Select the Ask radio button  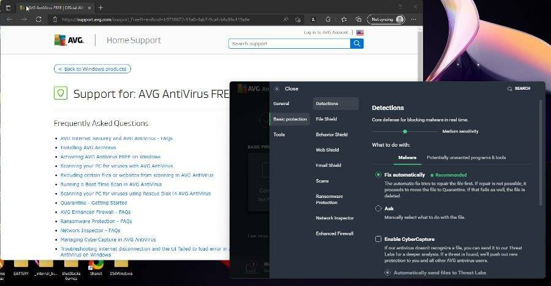click(x=378, y=208)
